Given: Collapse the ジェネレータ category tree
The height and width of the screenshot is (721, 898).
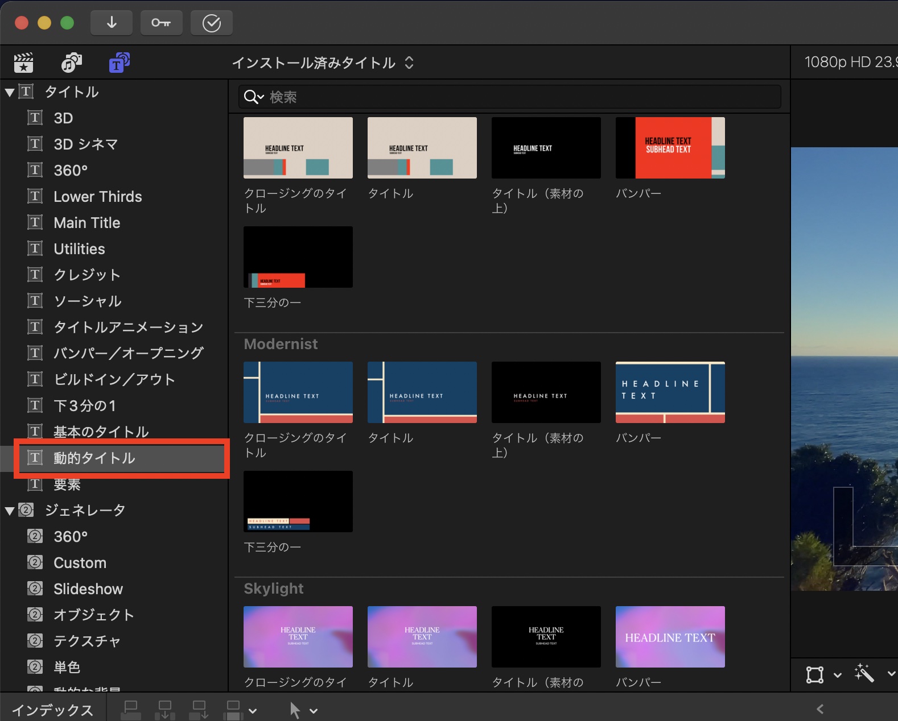Looking at the screenshot, I should 10,511.
